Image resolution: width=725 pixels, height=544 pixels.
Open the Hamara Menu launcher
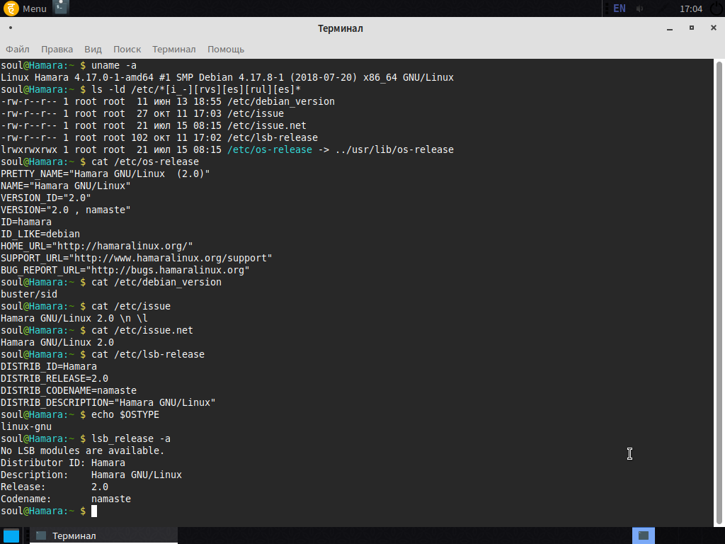pyautogui.click(x=25, y=8)
